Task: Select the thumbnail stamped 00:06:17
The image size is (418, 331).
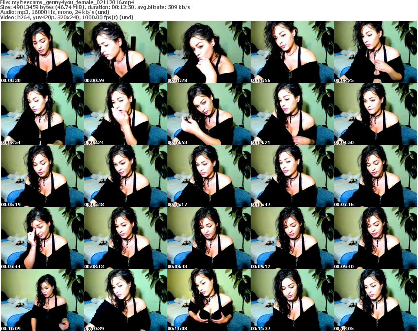Action: click(x=209, y=176)
